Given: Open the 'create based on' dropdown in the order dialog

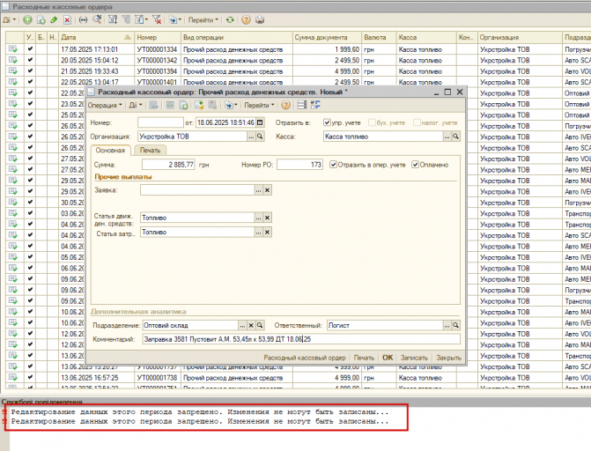Looking at the screenshot, I should 231,105.
